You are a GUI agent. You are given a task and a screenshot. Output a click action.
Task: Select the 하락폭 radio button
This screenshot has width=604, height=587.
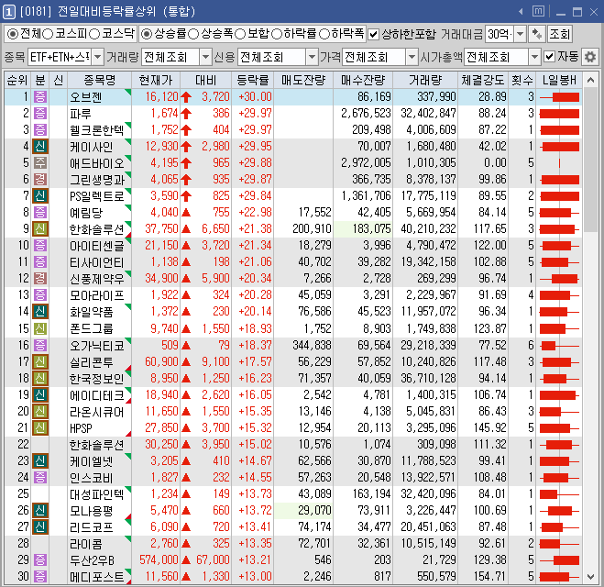pyautogui.click(x=324, y=34)
